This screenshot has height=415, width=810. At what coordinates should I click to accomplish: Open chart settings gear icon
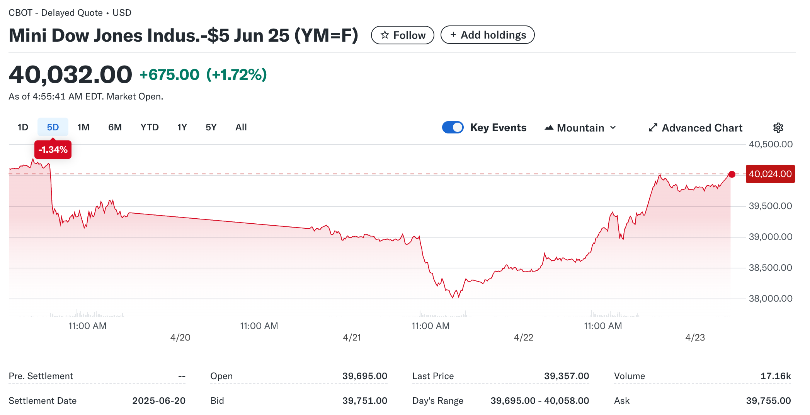778,128
